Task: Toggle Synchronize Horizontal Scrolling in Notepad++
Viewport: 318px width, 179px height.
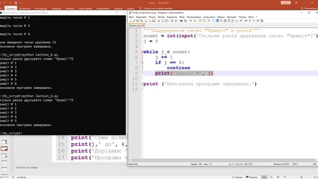Action: pyautogui.click(x=204, y=21)
